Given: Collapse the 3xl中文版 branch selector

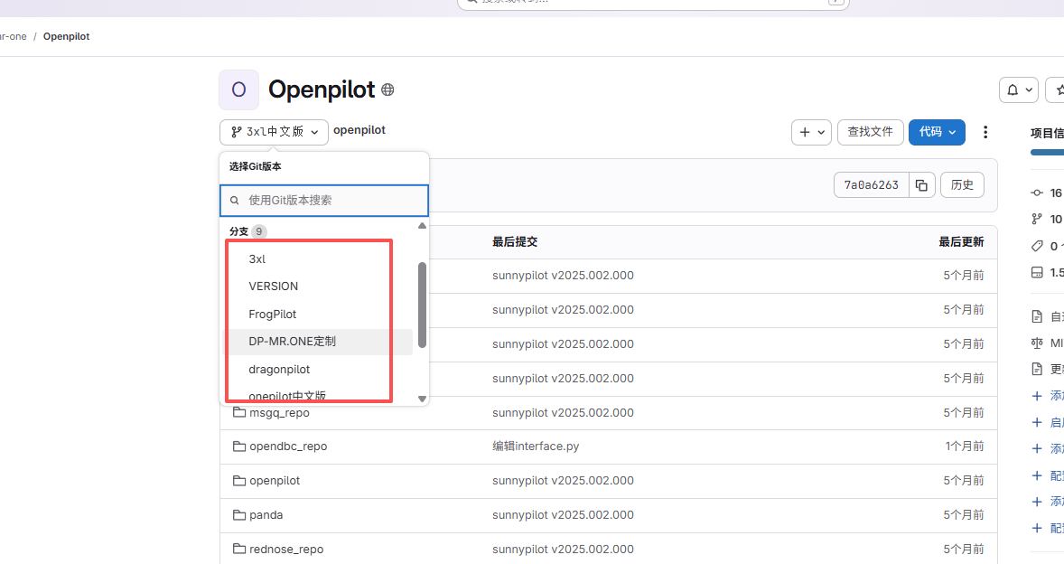Looking at the screenshot, I should point(274,132).
